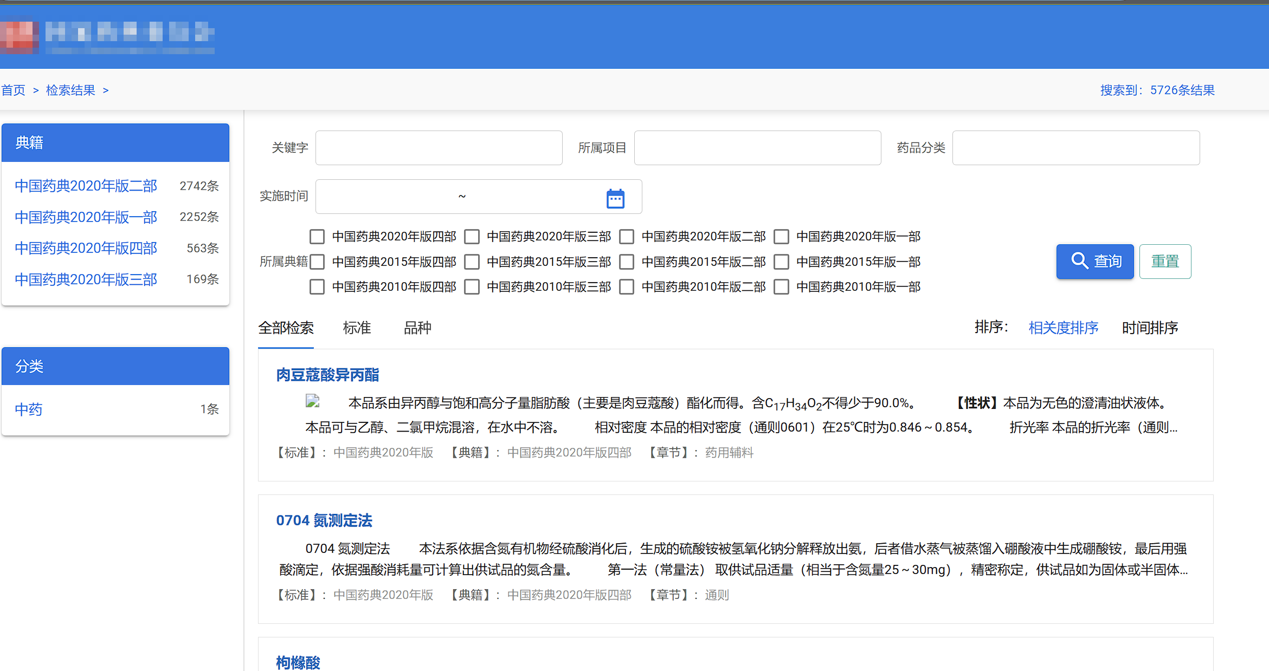Click 中国药典2020年版四部 under 肉豆蔻酸异丙酯 result

pyautogui.click(x=569, y=452)
